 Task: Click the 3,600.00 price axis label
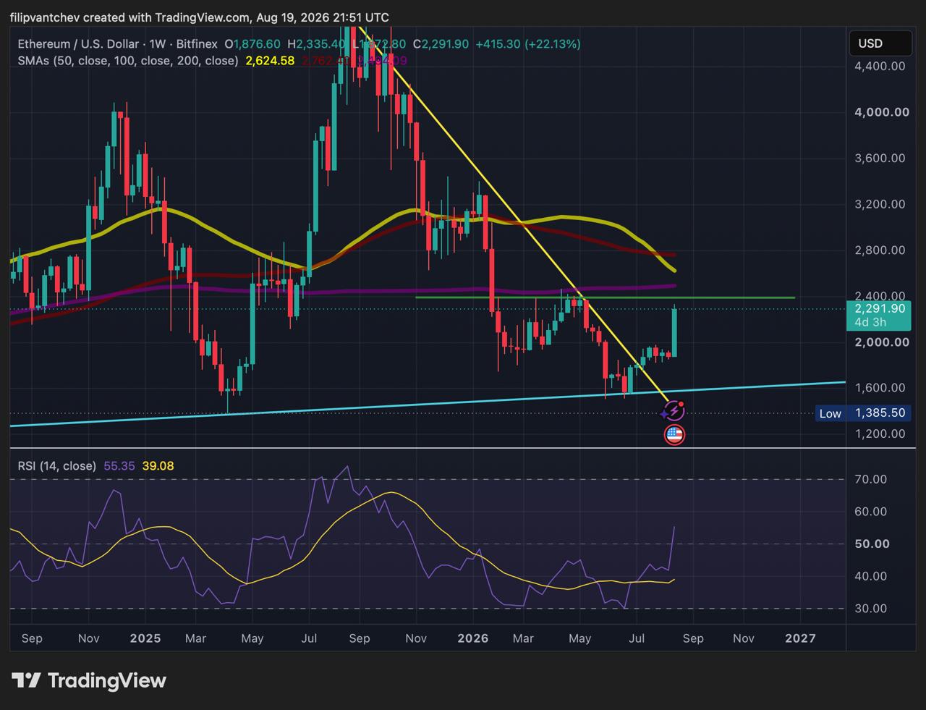click(880, 158)
